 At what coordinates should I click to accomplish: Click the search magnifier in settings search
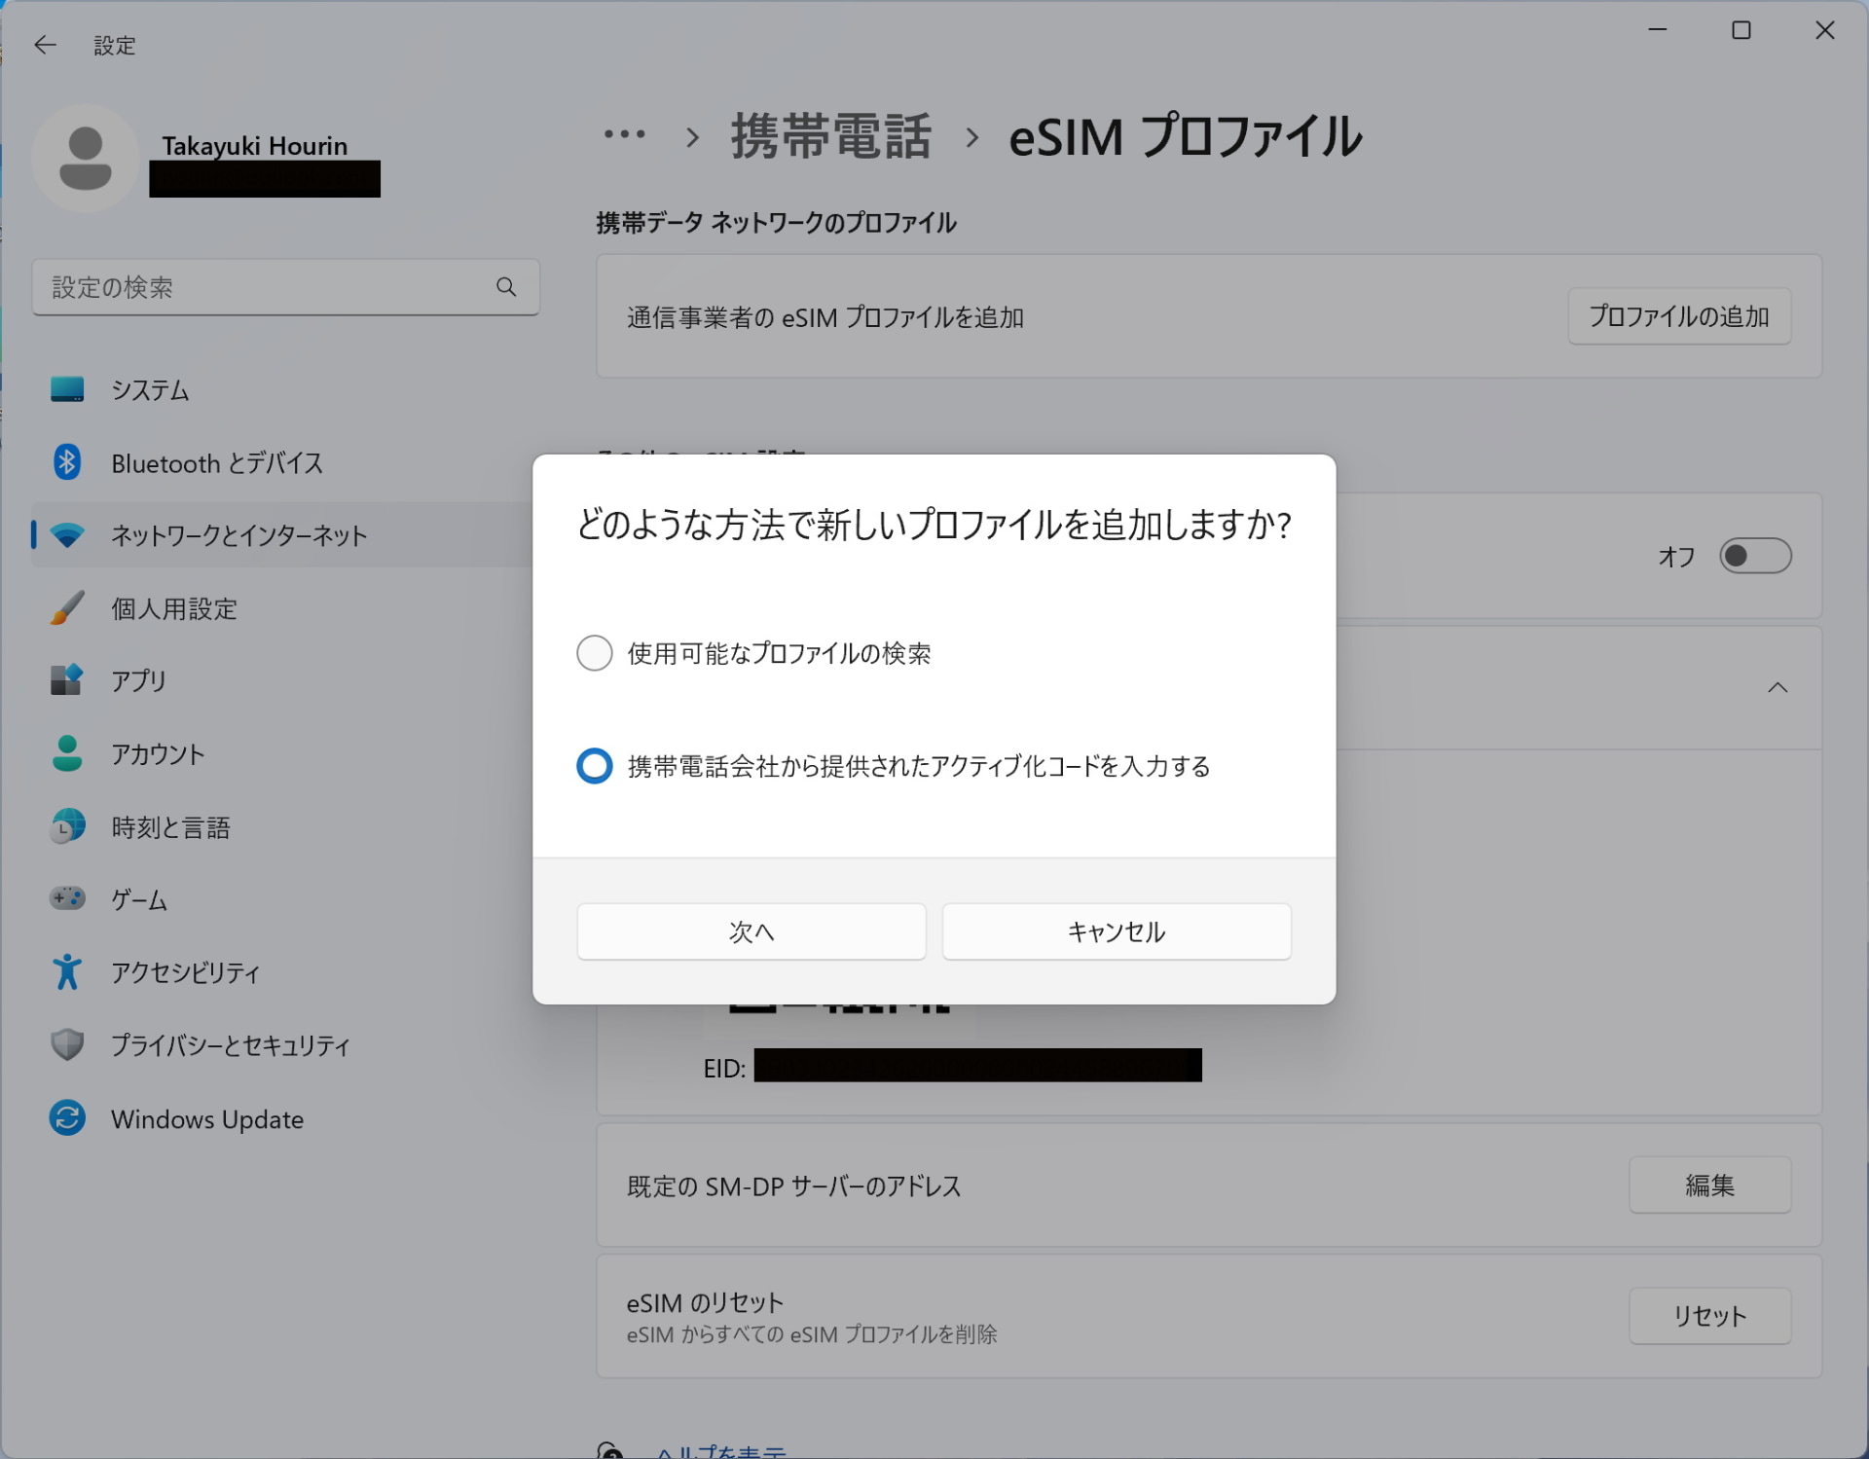[x=506, y=287]
